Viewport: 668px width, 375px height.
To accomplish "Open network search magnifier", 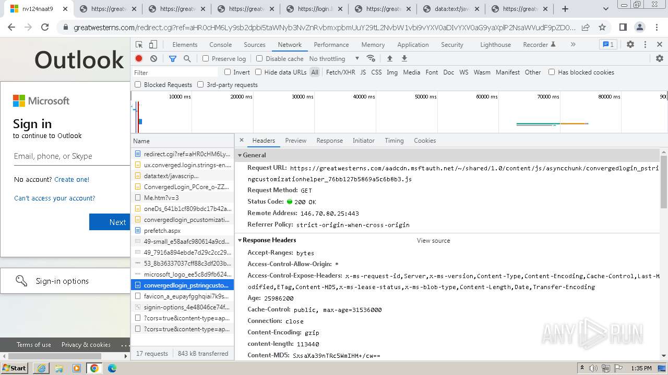I will tap(187, 59).
